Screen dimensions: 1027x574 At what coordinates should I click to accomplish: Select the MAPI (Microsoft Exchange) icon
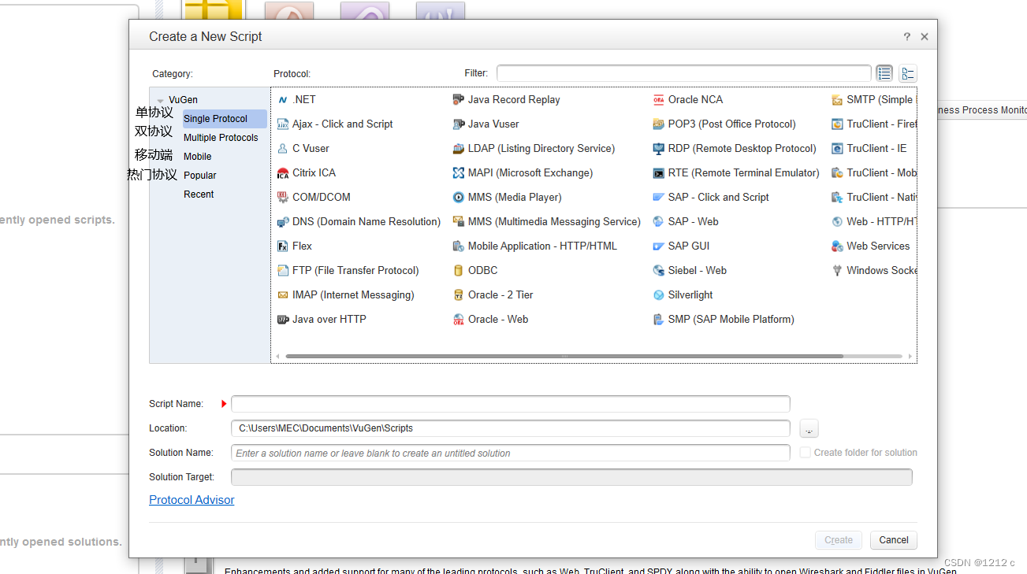click(459, 173)
